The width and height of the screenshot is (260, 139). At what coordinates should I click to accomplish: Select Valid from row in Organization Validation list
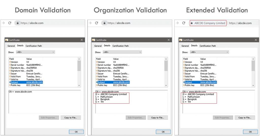click(113, 76)
